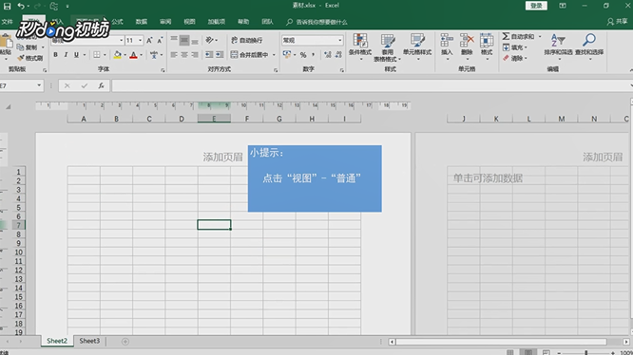
Task: Apply the yellow fill color bucket
Action: point(118,55)
